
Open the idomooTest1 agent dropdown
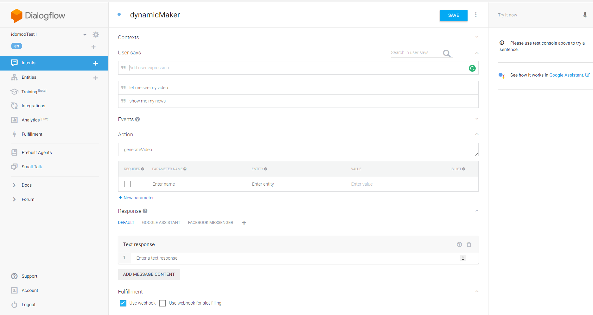tap(85, 35)
